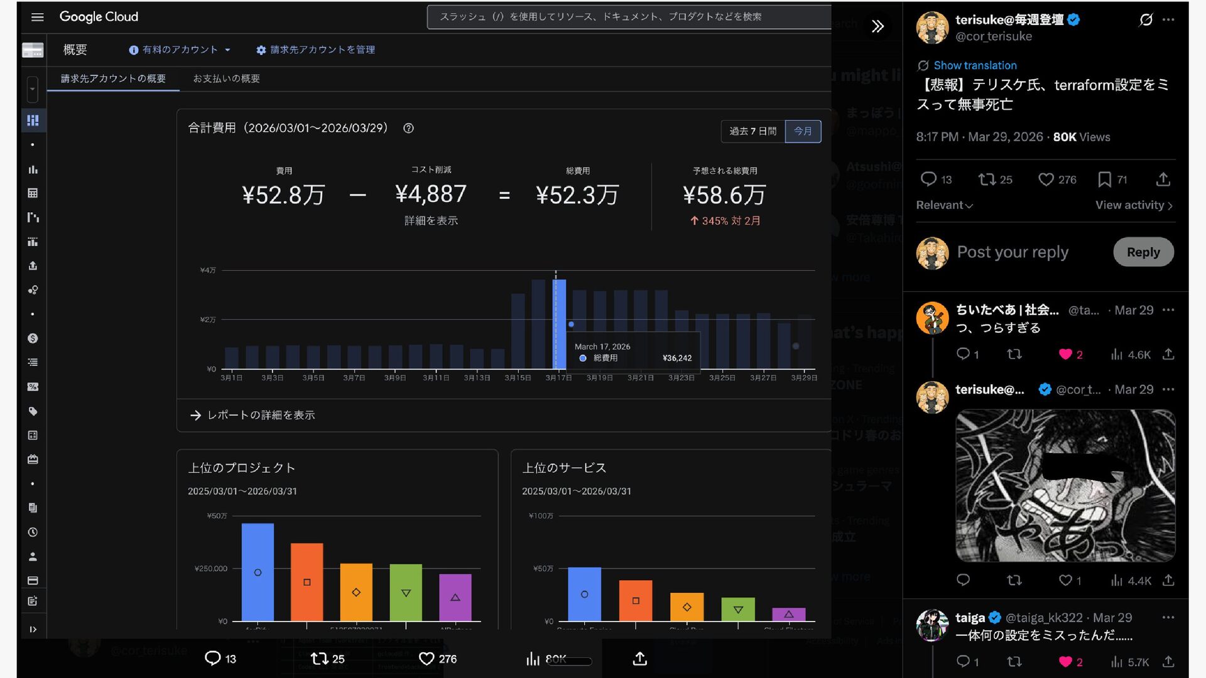Viewport: 1206px width, 678px height.
Task: Unlike the ちいたべあ reply heart
Action: click(x=1065, y=354)
